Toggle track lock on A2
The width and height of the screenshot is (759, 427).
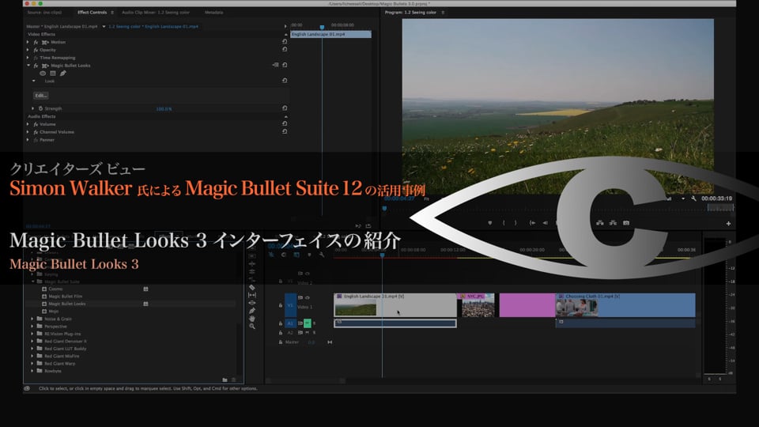[x=280, y=333]
